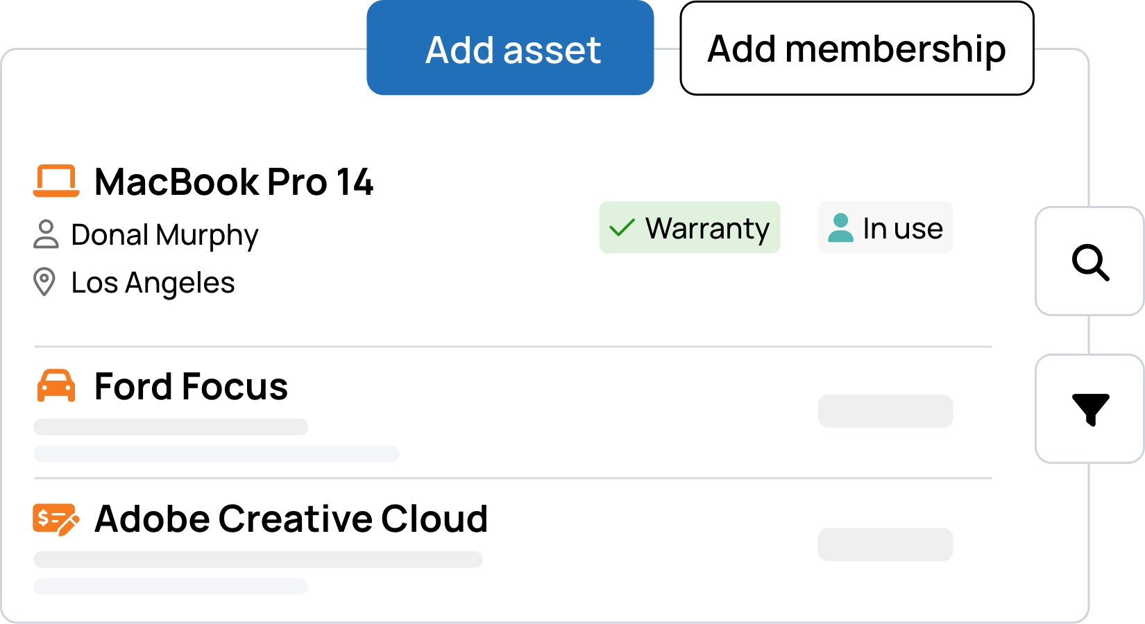Image resolution: width=1145 pixels, height=624 pixels.
Task: Click the person icon beside Donal Murphy
Action: (x=46, y=234)
